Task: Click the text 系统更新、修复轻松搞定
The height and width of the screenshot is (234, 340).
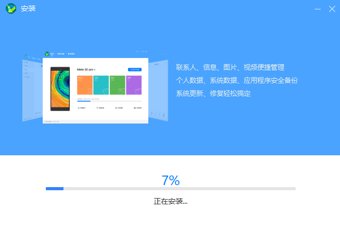Action: click(x=213, y=94)
